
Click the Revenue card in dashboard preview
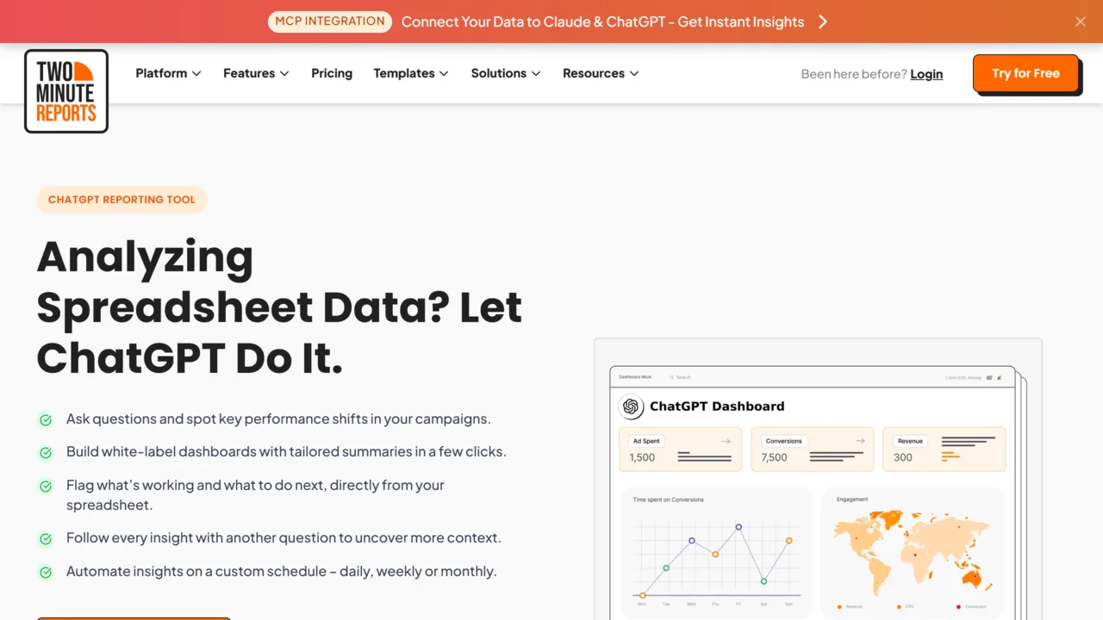coord(944,449)
